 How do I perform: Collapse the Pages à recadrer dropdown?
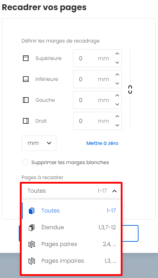tap(71, 191)
